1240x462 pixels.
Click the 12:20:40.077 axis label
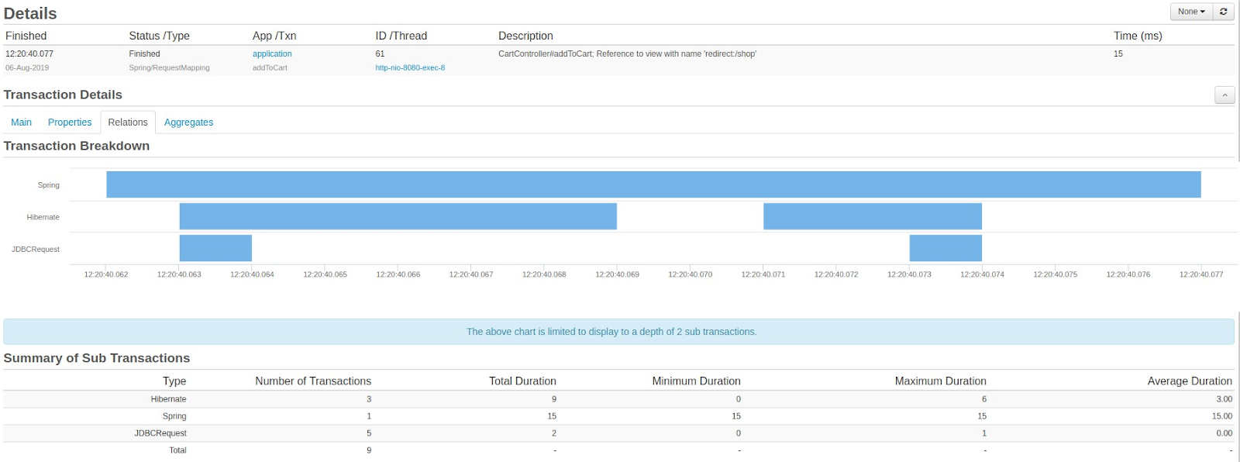[x=1201, y=274]
